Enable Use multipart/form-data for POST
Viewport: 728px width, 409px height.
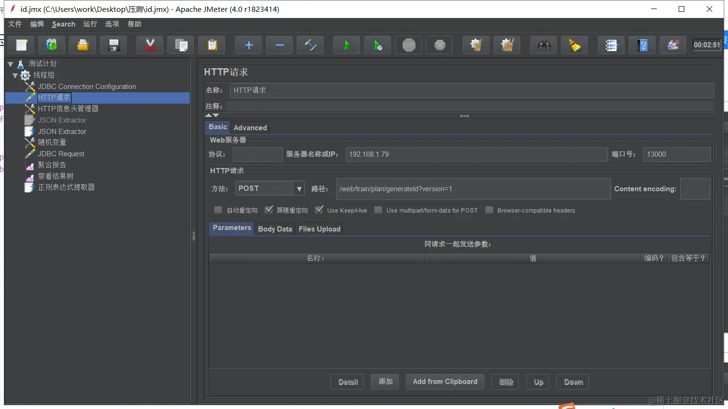(378, 210)
